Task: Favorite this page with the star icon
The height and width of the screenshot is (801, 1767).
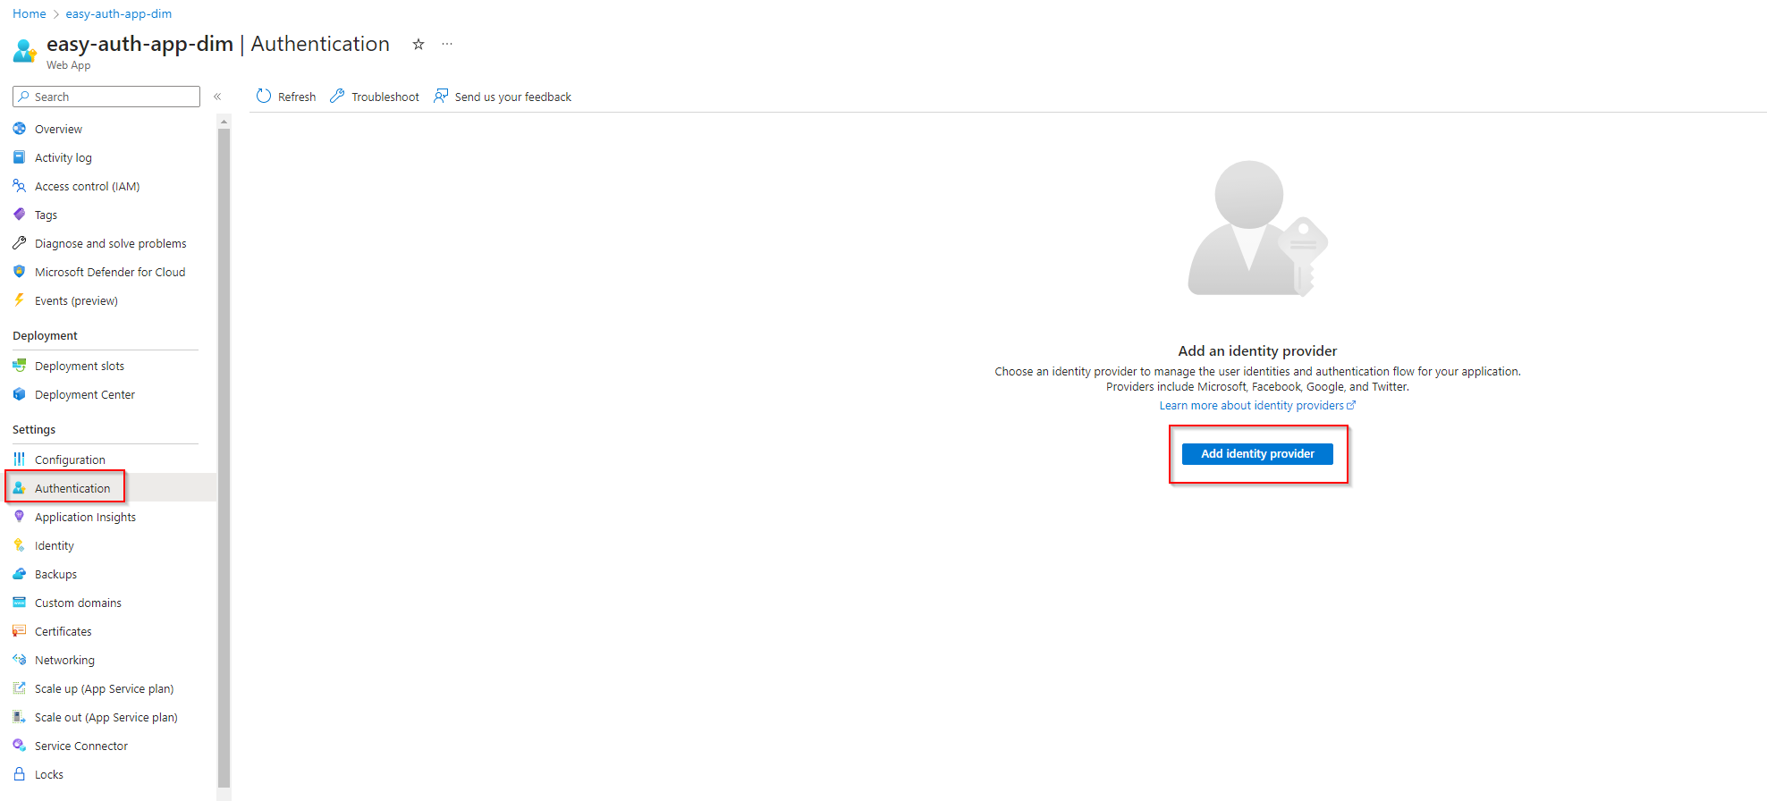Action: click(418, 44)
